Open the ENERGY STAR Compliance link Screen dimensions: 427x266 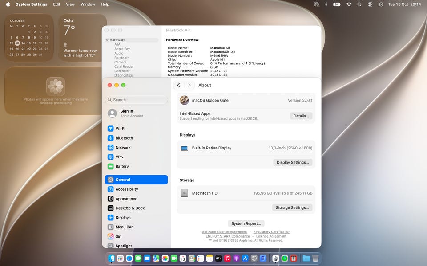click(228, 236)
